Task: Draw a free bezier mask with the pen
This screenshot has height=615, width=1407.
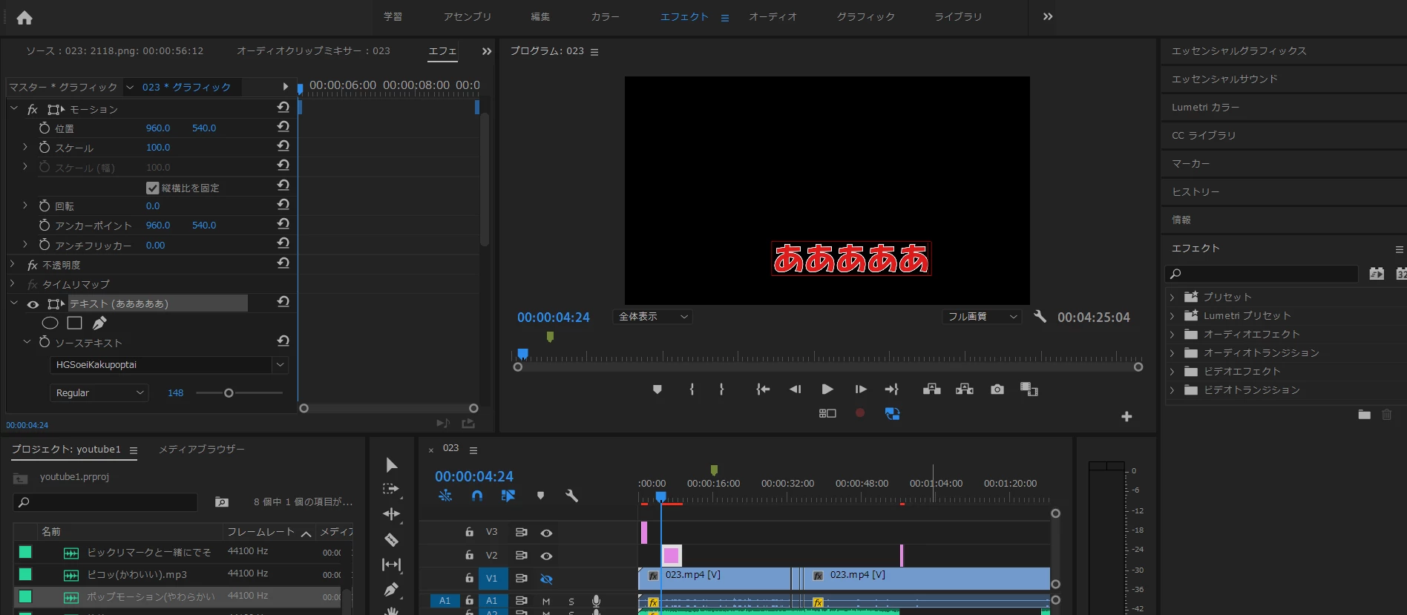Action: (99, 323)
